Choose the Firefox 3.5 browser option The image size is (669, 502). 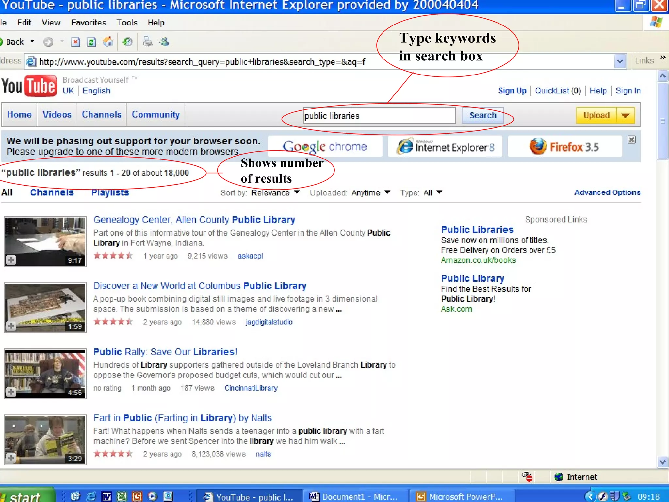click(x=565, y=146)
